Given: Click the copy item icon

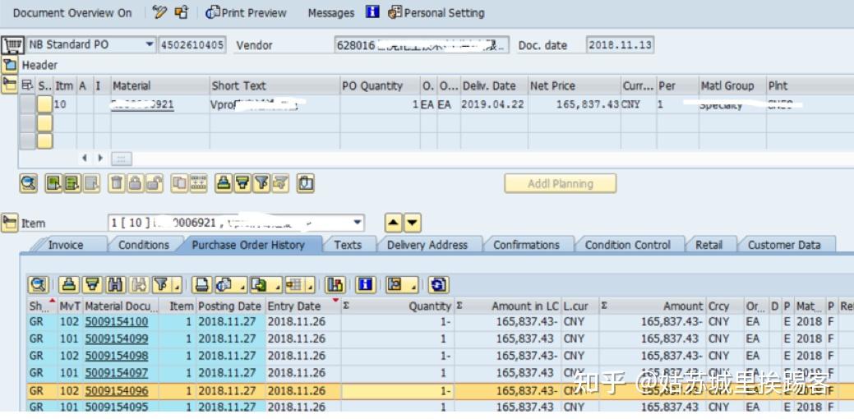Looking at the screenshot, I should point(179,183).
